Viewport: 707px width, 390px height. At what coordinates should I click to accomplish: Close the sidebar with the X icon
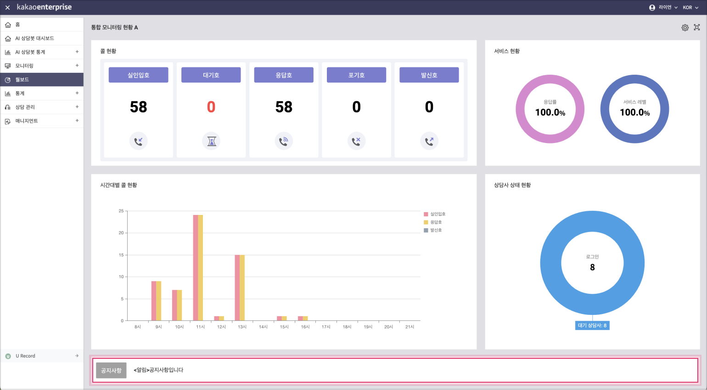(7, 7)
